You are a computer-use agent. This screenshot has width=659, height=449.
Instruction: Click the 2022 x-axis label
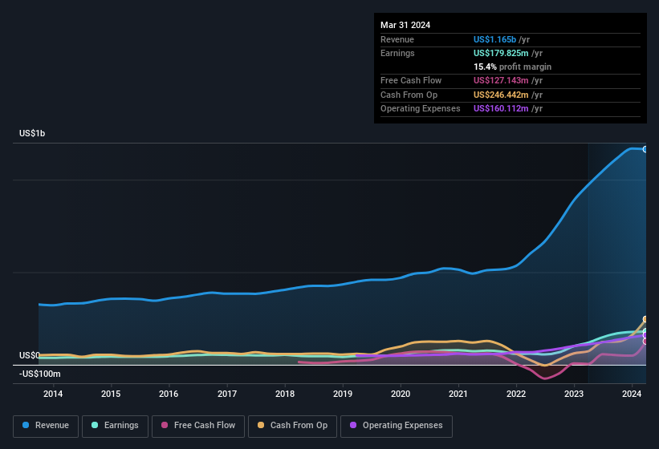(x=516, y=394)
